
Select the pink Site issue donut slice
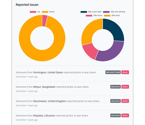coord(90,51)
